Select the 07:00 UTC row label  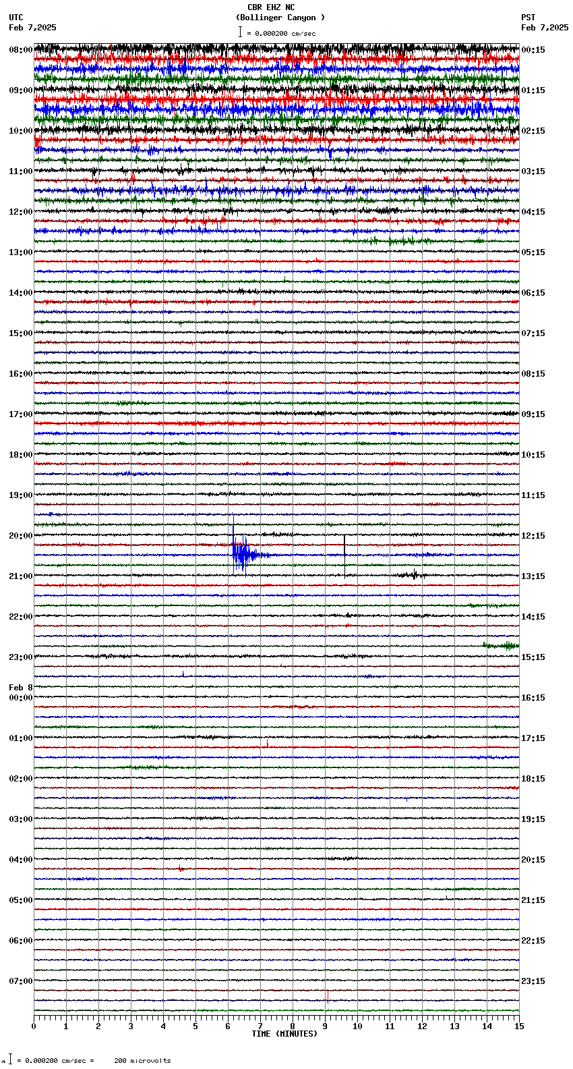coord(20,981)
